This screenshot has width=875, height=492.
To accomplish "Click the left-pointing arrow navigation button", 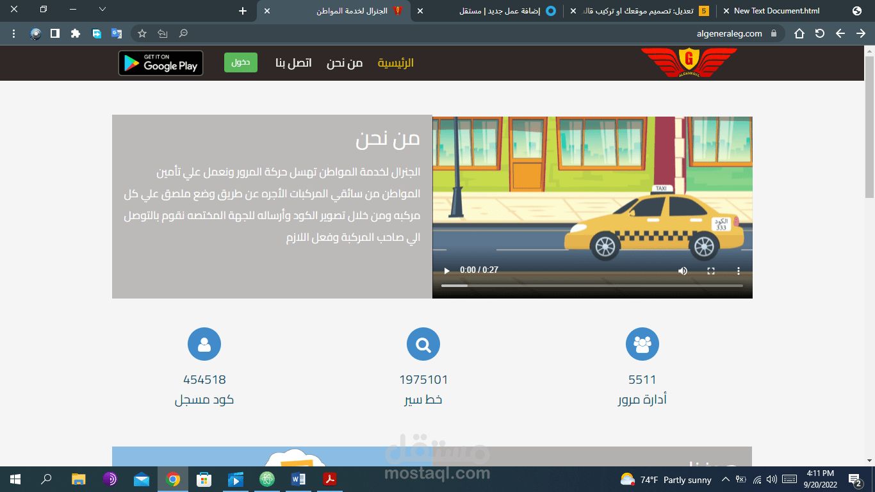I will click(x=840, y=33).
